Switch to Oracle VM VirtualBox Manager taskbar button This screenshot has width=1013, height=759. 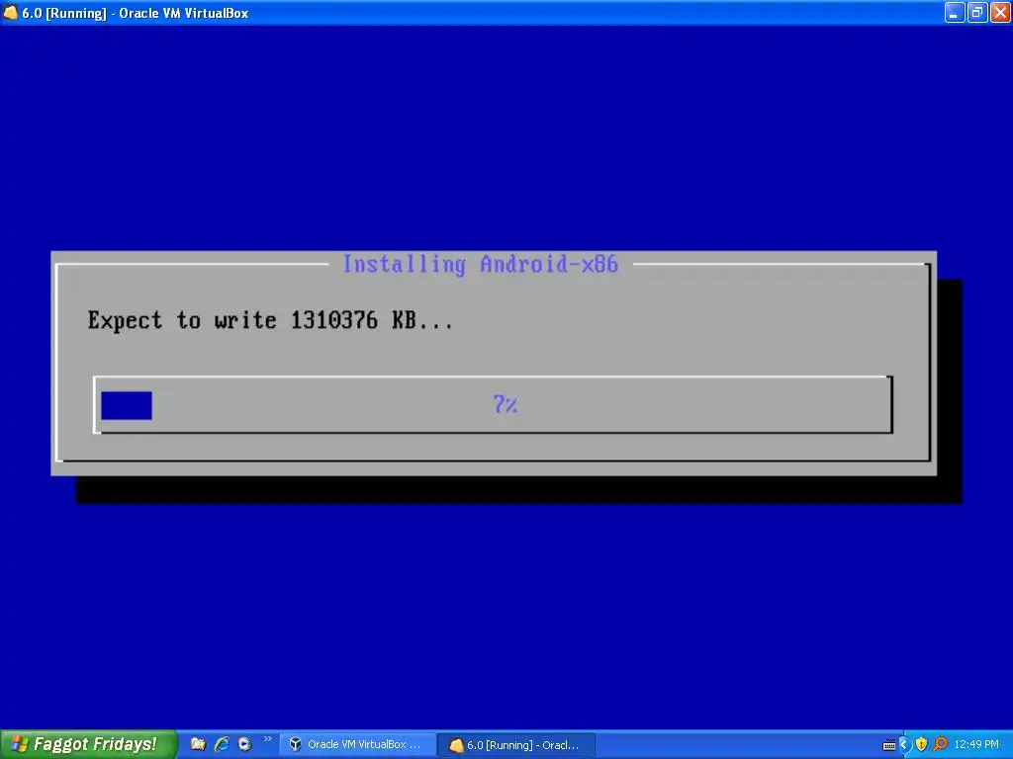(x=358, y=745)
